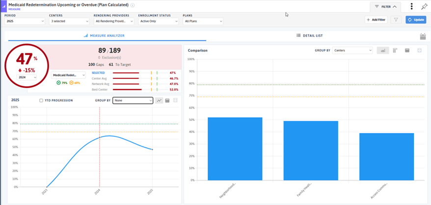The height and width of the screenshot is (205, 431).
Task: Switch Comparison panel to bar chart view
Action: point(382,50)
